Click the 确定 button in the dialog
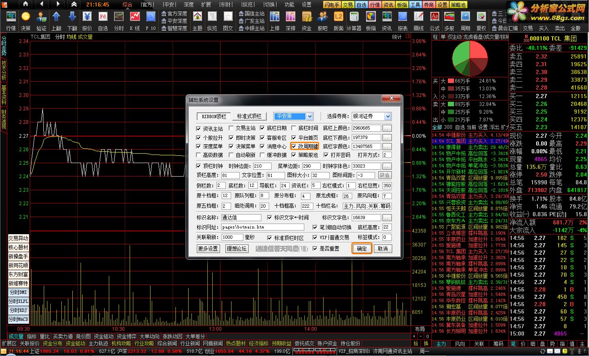The image size is (589, 356). (x=362, y=249)
